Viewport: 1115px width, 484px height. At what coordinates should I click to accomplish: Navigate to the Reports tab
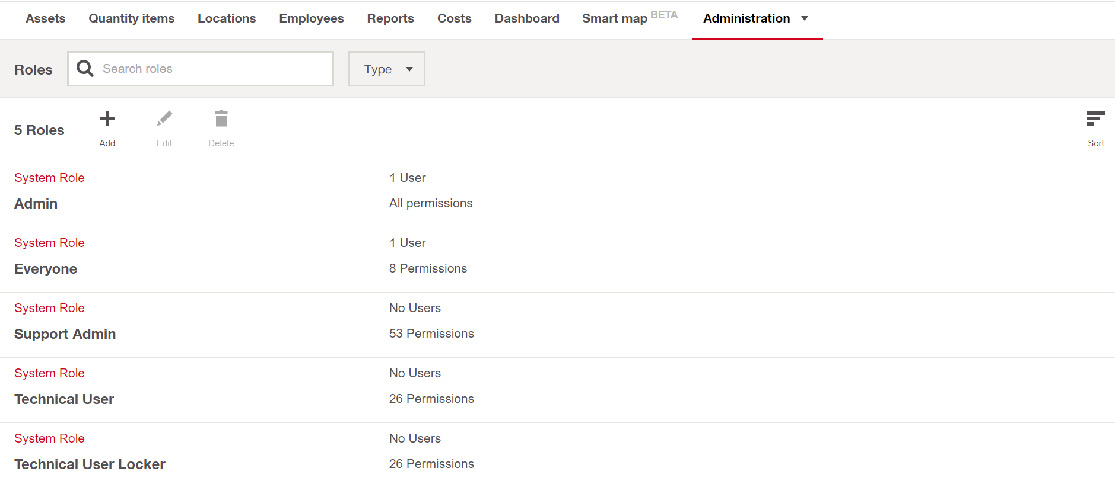pos(390,18)
